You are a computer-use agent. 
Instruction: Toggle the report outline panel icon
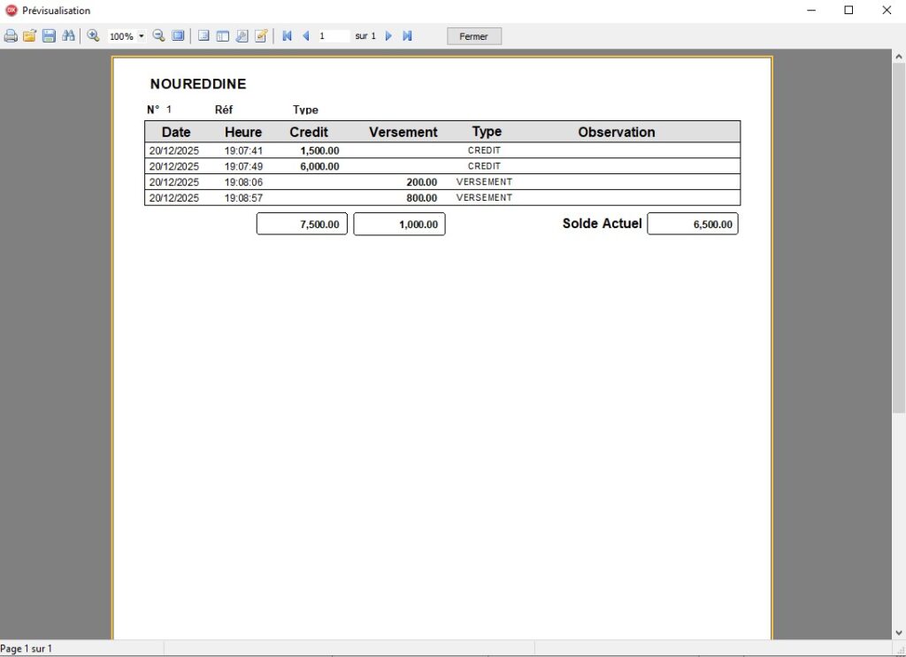coord(203,36)
